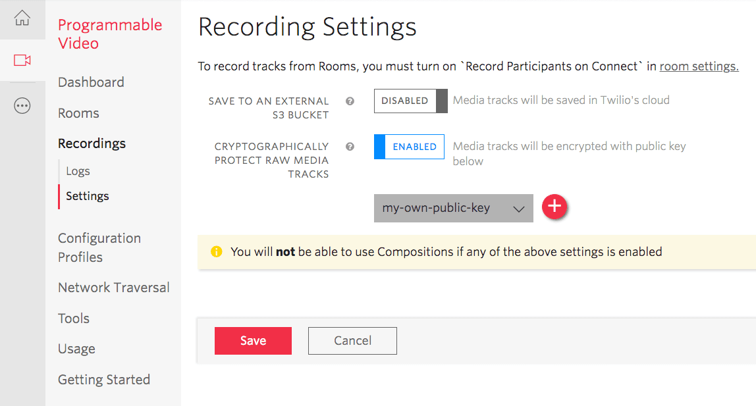Navigate to Configuration Profiles

point(99,247)
